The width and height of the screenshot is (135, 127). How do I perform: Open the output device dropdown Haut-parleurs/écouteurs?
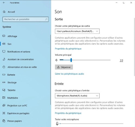coord(77,31)
